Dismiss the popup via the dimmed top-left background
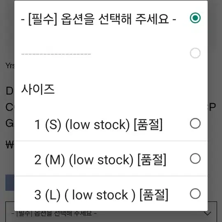Image resolution: width=222 pixels, height=222 pixels. click(x=7, y=28)
